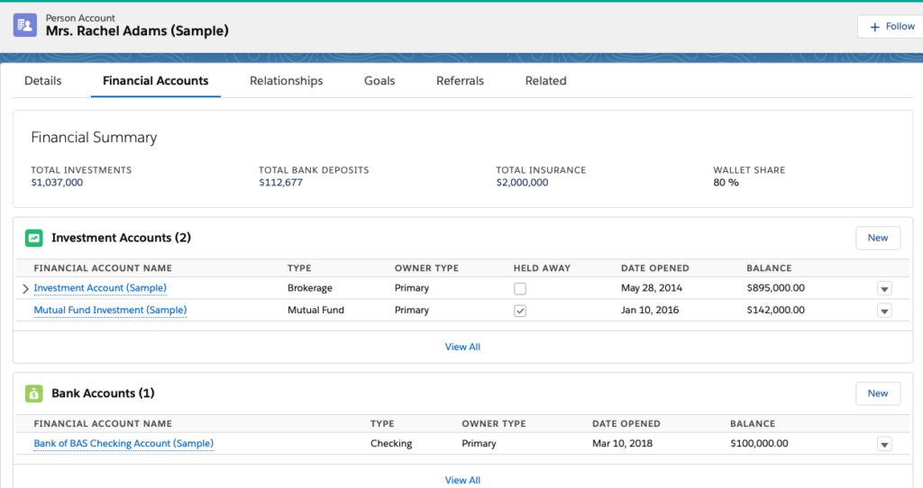Open row actions dropdown for Mutual Fund Investment
Viewport: 923px width, 488px height.
884,311
